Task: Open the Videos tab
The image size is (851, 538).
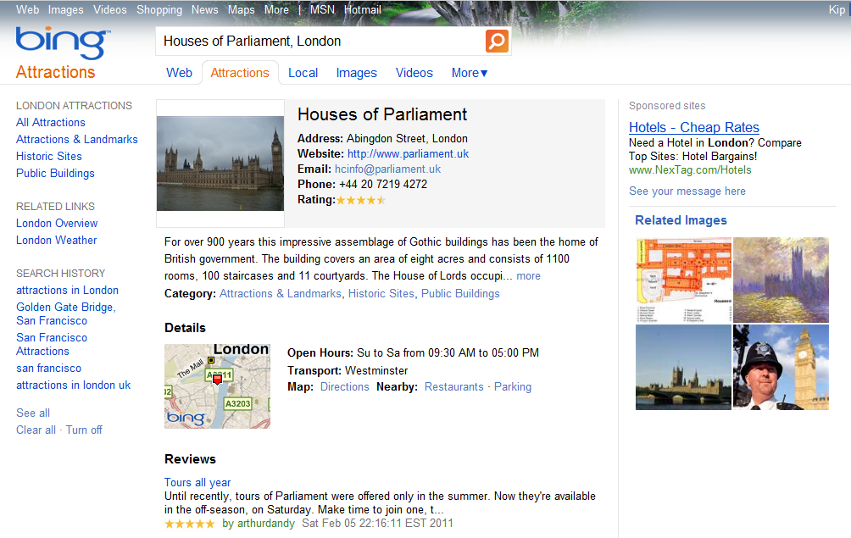Action: tap(414, 73)
